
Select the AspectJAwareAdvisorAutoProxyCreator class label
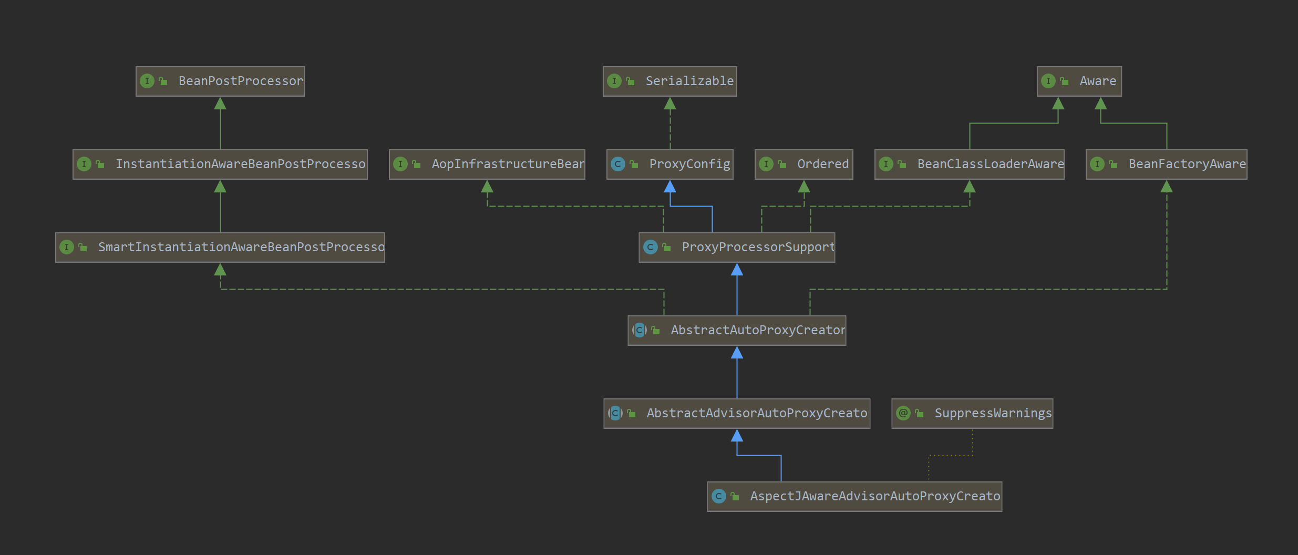(875, 496)
